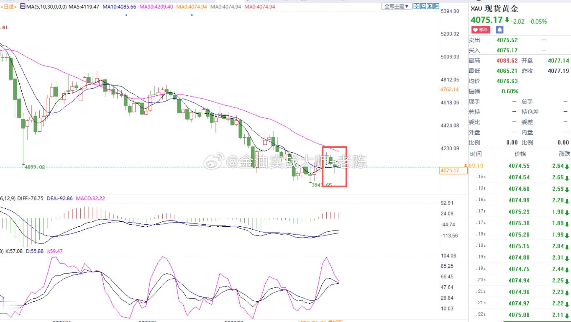Click the 买入 price 4075.17
The image size is (571, 322).
tap(507, 50)
